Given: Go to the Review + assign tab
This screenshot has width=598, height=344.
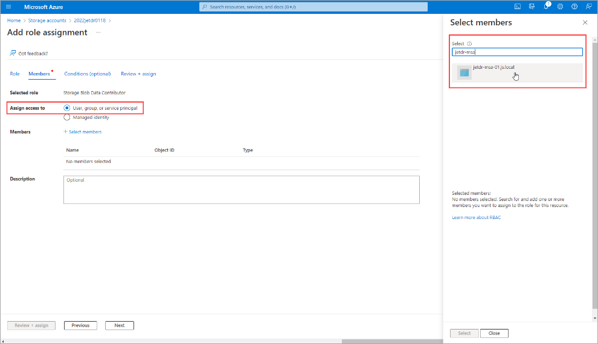Looking at the screenshot, I should 138,74.
